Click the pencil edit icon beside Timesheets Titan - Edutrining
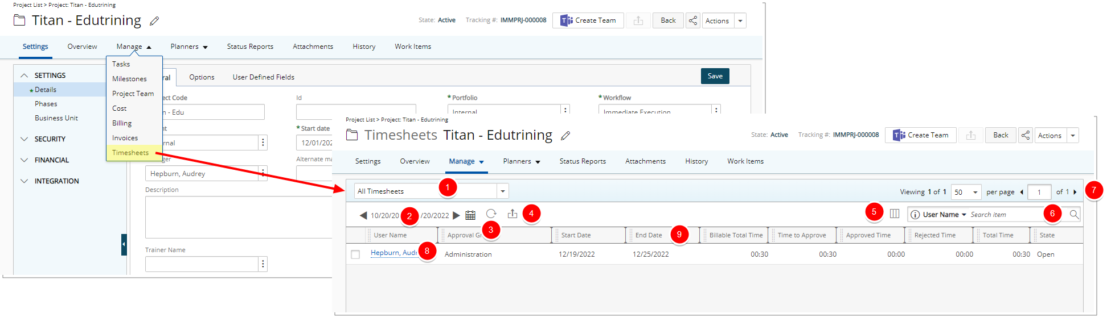 [x=565, y=136]
